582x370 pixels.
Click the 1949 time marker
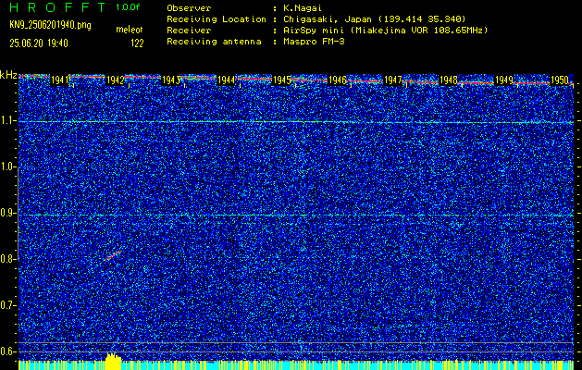point(504,80)
